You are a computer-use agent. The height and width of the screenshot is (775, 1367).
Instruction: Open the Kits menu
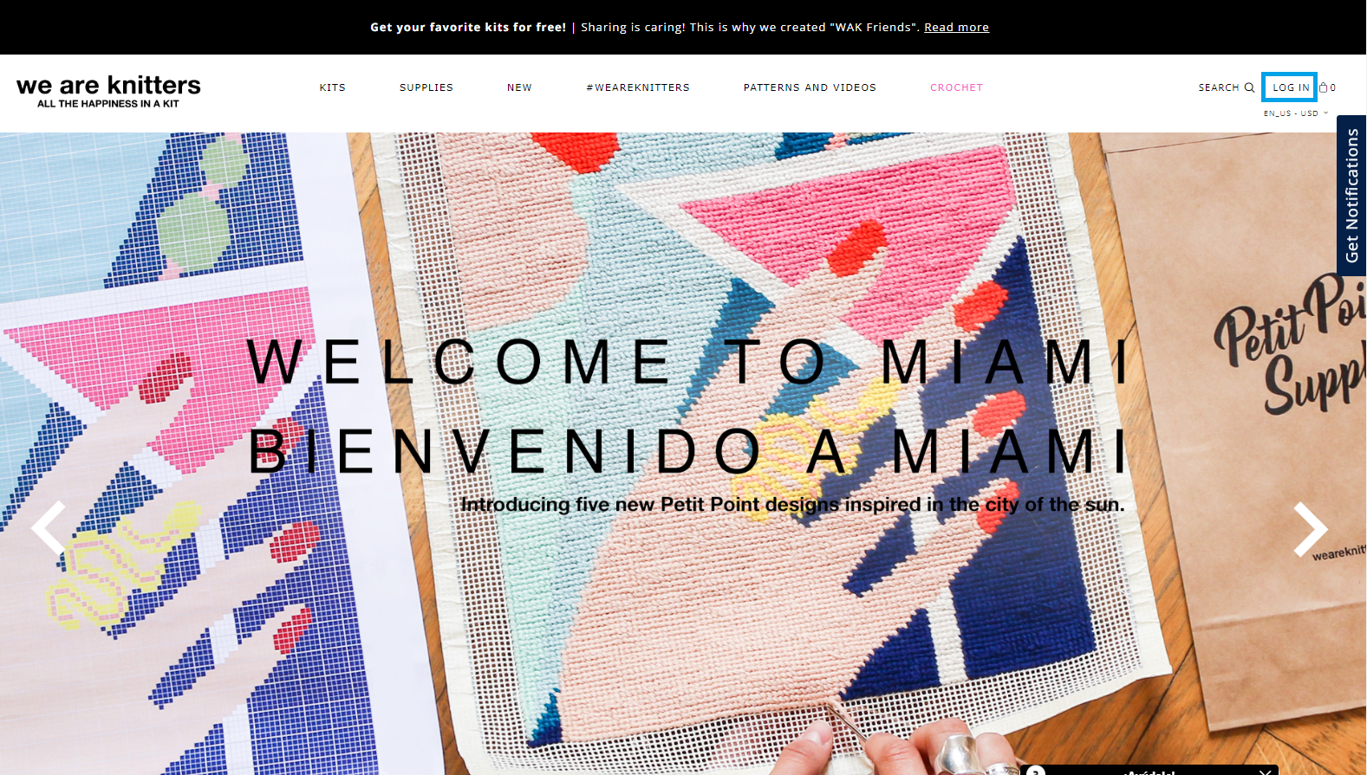pos(333,87)
